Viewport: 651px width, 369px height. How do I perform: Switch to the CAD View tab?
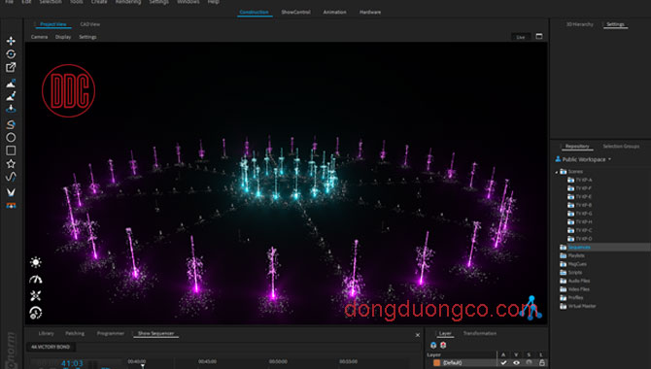[90, 24]
